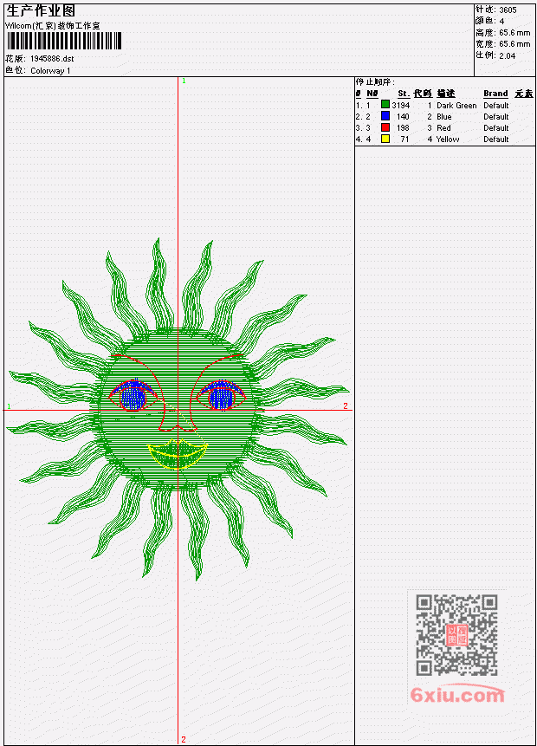
Task: Click Default brand in Red row
Action: click(x=495, y=128)
